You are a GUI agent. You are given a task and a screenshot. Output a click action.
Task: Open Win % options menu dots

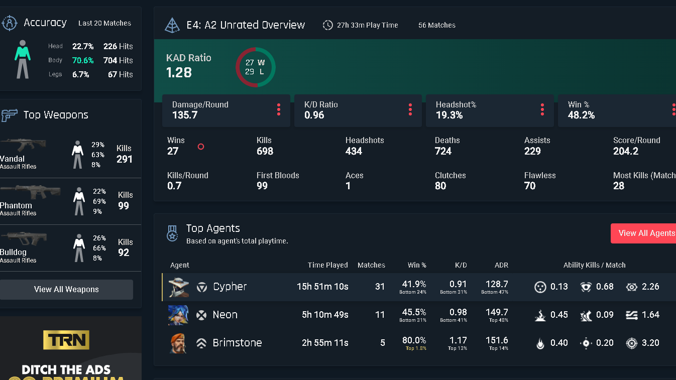[673, 109]
